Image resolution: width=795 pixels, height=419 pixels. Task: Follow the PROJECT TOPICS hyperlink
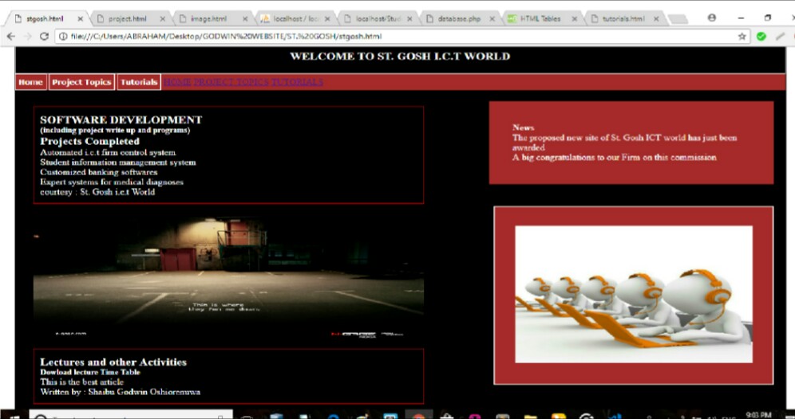(231, 82)
